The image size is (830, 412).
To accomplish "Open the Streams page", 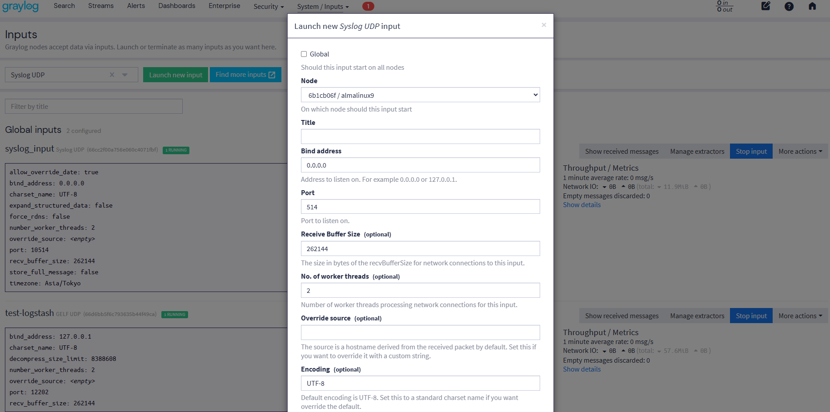I will pos(101,6).
